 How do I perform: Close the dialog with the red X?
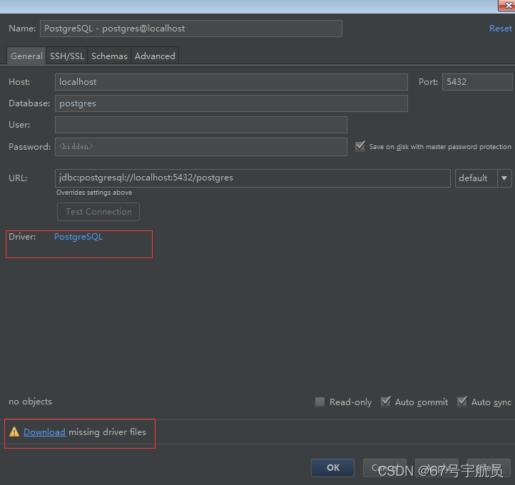507,6
